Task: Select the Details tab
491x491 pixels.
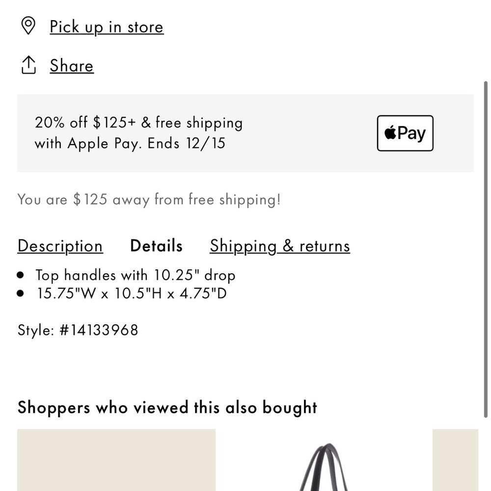Action: [156, 245]
